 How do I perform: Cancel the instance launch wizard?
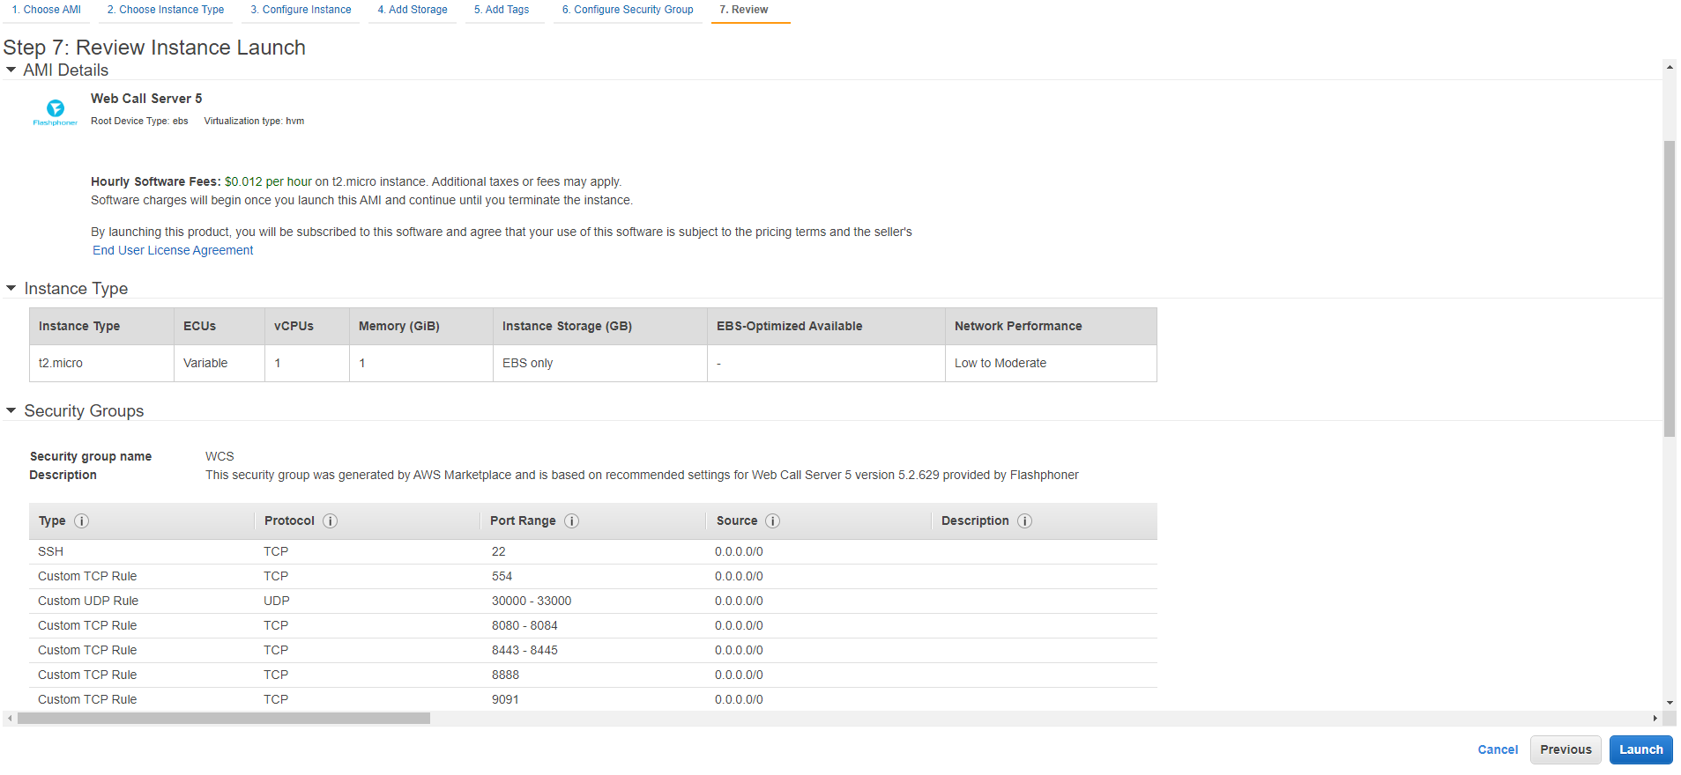click(1498, 750)
